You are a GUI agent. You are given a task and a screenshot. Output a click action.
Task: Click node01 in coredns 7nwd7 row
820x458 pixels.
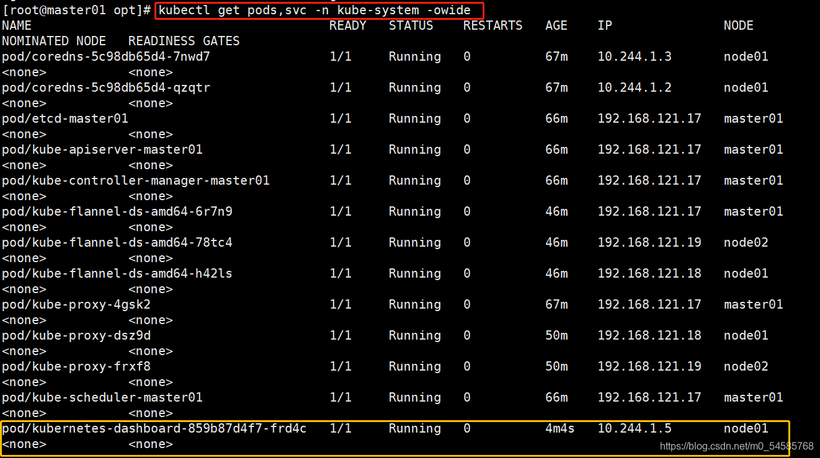746,56
